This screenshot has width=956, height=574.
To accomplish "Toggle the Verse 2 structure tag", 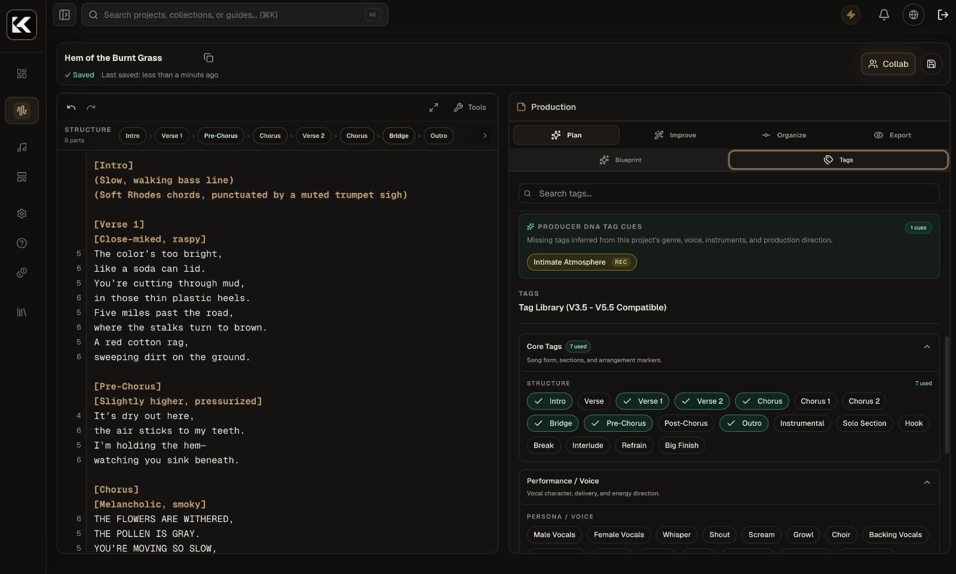I will [702, 401].
